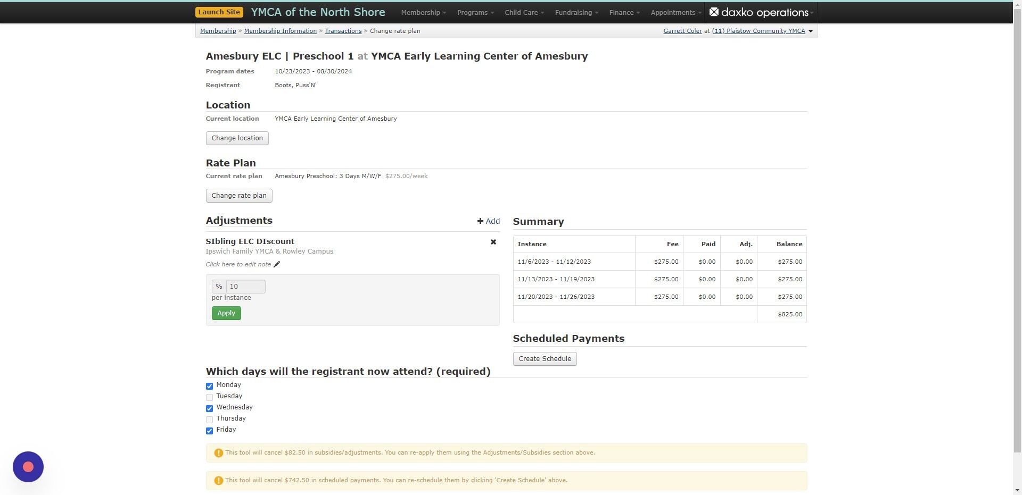Click the Change rate plan button

[239, 195]
